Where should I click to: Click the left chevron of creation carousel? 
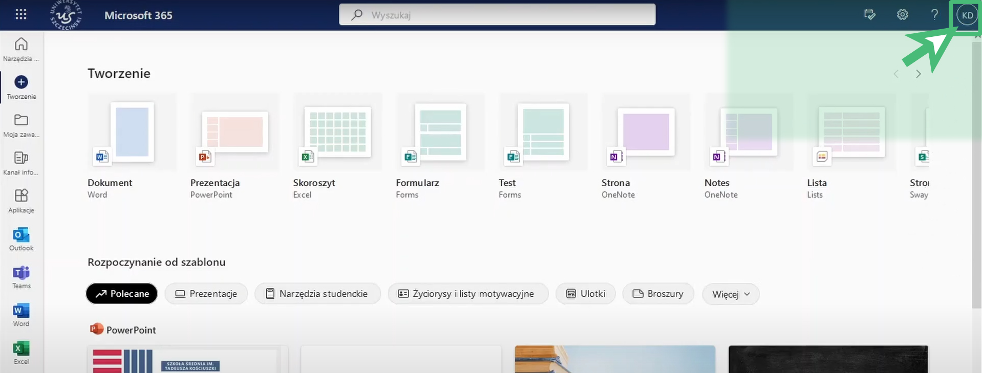[896, 74]
